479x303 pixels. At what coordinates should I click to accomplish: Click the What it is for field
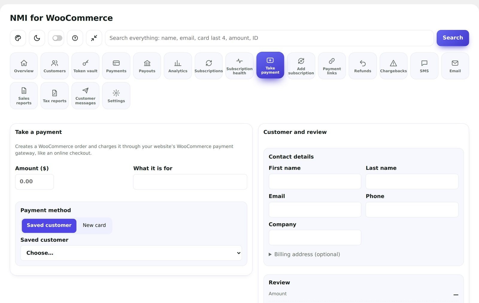click(x=190, y=182)
